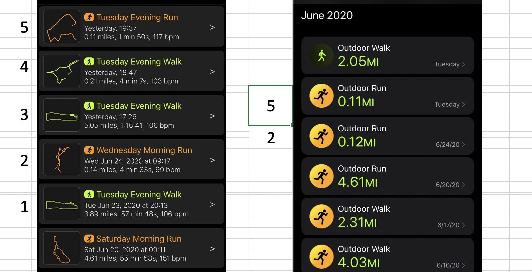The height and width of the screenshot is (272, 532).
Task: Click the yellow runner icon for the 0.11MI Outdoor Run
Action: pos(321,96)
